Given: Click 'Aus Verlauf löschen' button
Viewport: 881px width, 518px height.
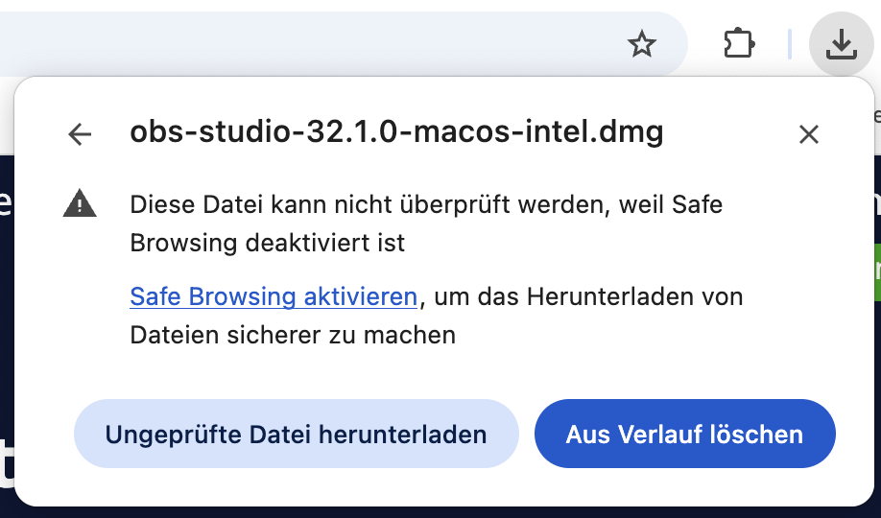Looking at the screenshot, I should point(684,435).
